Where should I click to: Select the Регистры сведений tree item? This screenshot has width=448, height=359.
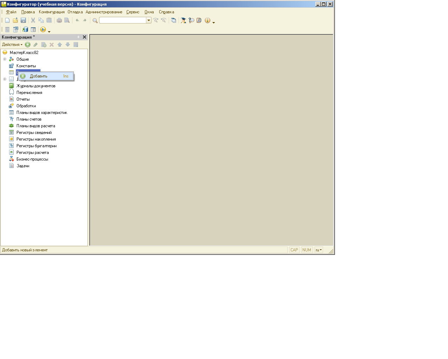point(34,133)
